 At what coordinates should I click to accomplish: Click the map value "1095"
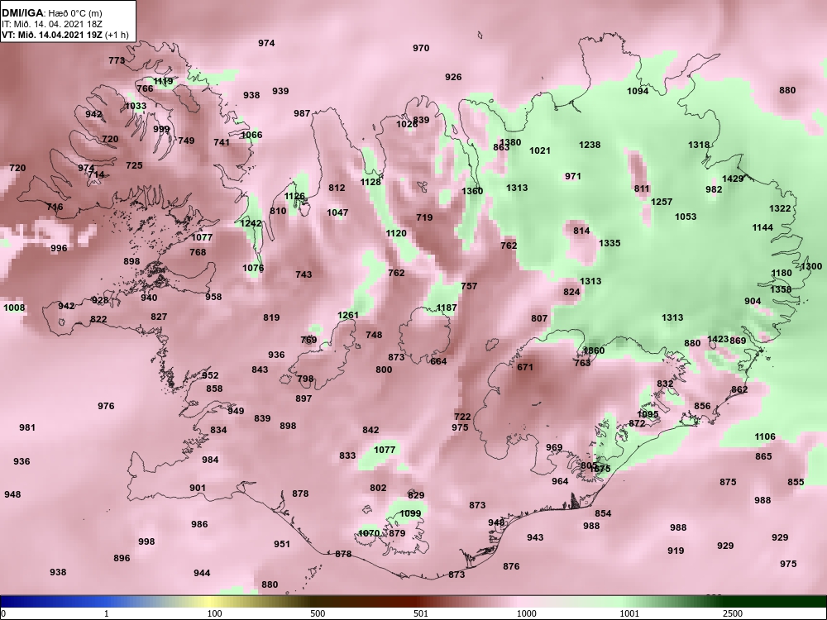coord(648,414)
